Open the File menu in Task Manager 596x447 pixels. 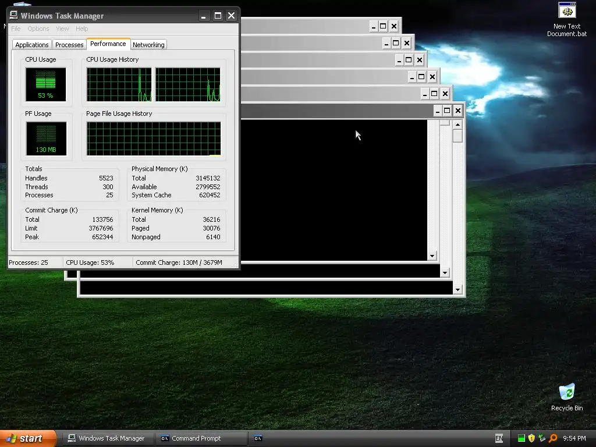click(x=16, y=29)
